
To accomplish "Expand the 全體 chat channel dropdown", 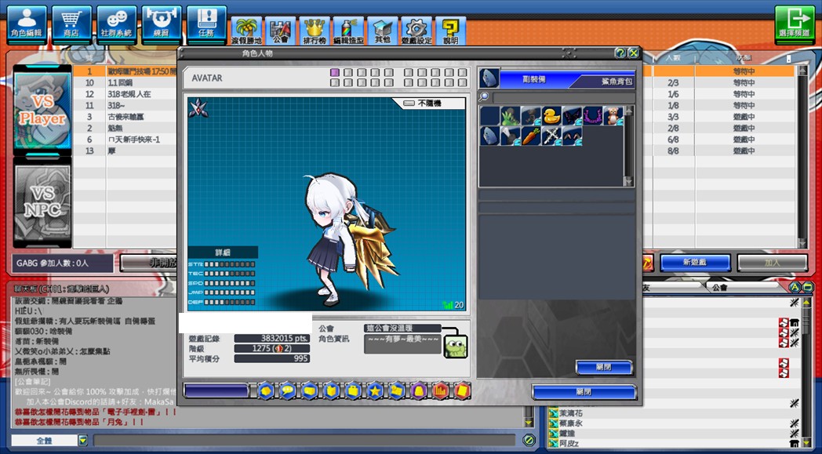I will tap(83, 441).
